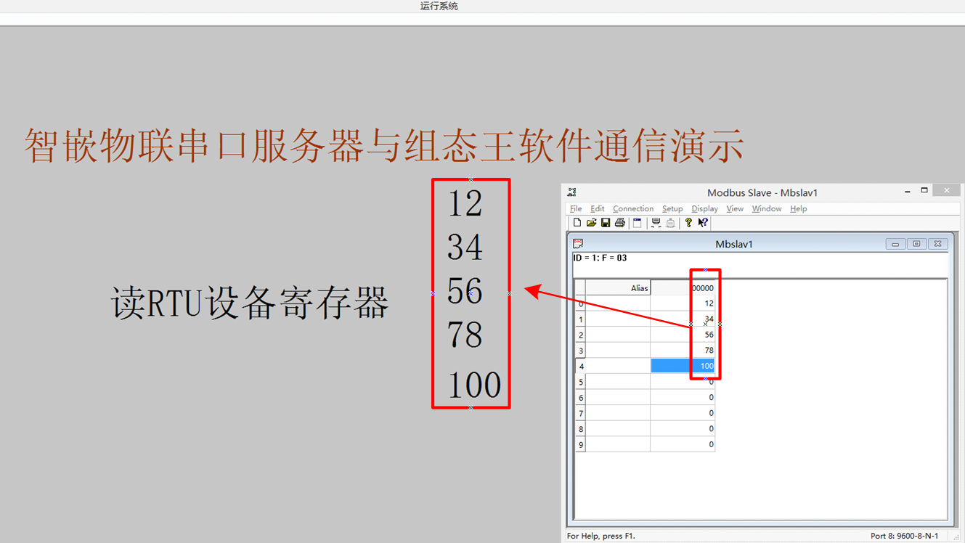This screenshot has height=543, width=965.
Task: Select the register cell with value 56
Action: [x=683, y=335]
